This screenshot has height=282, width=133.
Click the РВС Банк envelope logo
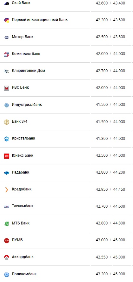[x=7, y=88]
